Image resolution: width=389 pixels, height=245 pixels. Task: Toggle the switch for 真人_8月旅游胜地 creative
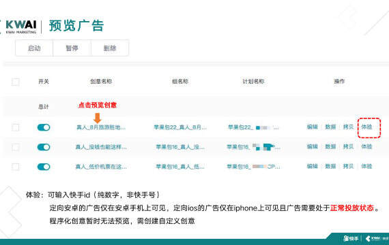click(44, 127)
